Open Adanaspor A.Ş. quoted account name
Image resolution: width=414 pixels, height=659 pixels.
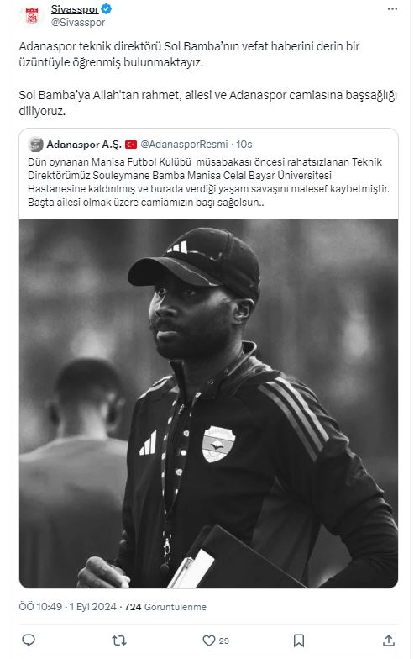pyautogui.click(x=84, y=145)
